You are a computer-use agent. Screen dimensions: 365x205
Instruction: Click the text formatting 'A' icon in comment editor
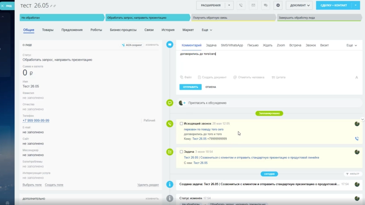(x=356, y=77)
